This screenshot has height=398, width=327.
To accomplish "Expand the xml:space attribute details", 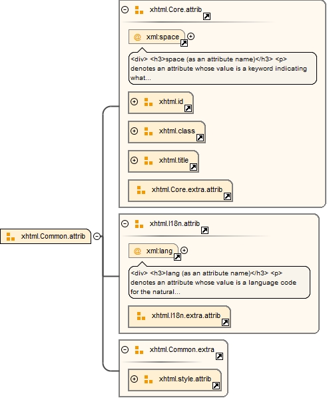I will 191,36.
